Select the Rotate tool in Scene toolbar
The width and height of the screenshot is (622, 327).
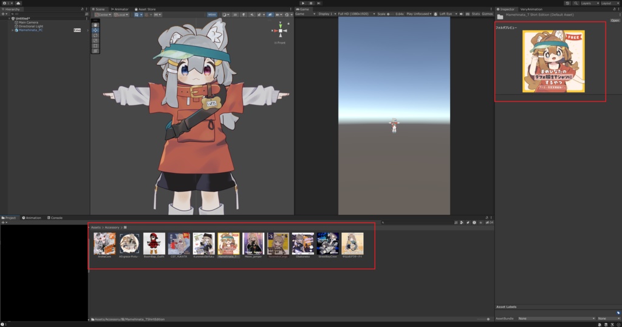(95, 35)
